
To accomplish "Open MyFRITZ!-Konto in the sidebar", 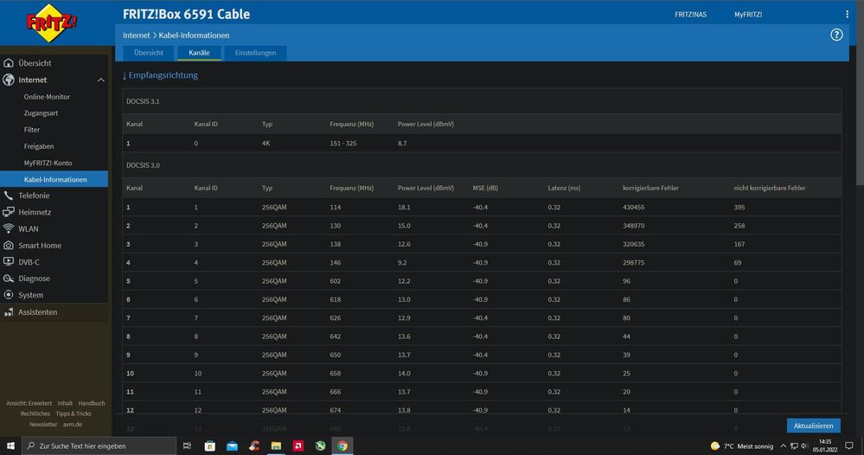I will [x=48, y=163].
